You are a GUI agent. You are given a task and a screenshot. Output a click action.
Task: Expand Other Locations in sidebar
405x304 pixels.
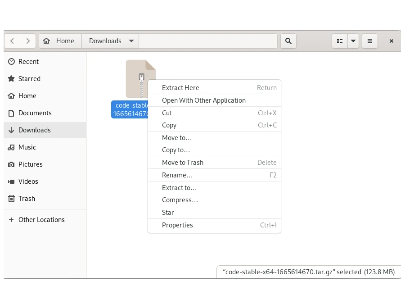click(x=41, y=220)
